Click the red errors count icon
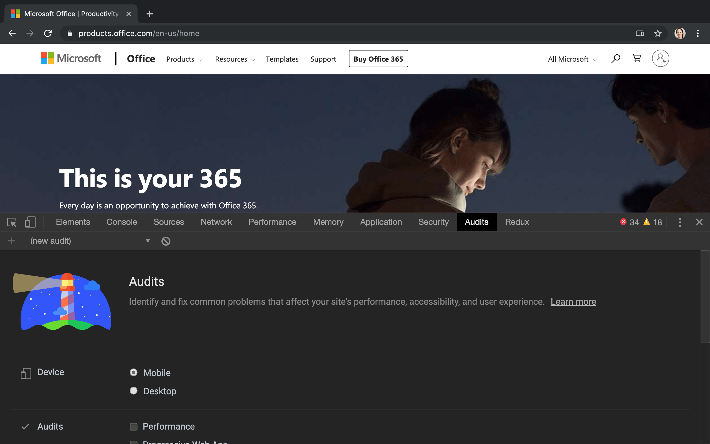Image resolution: width=710 pixels, height=444 pixels. click(x=623, y=222)
